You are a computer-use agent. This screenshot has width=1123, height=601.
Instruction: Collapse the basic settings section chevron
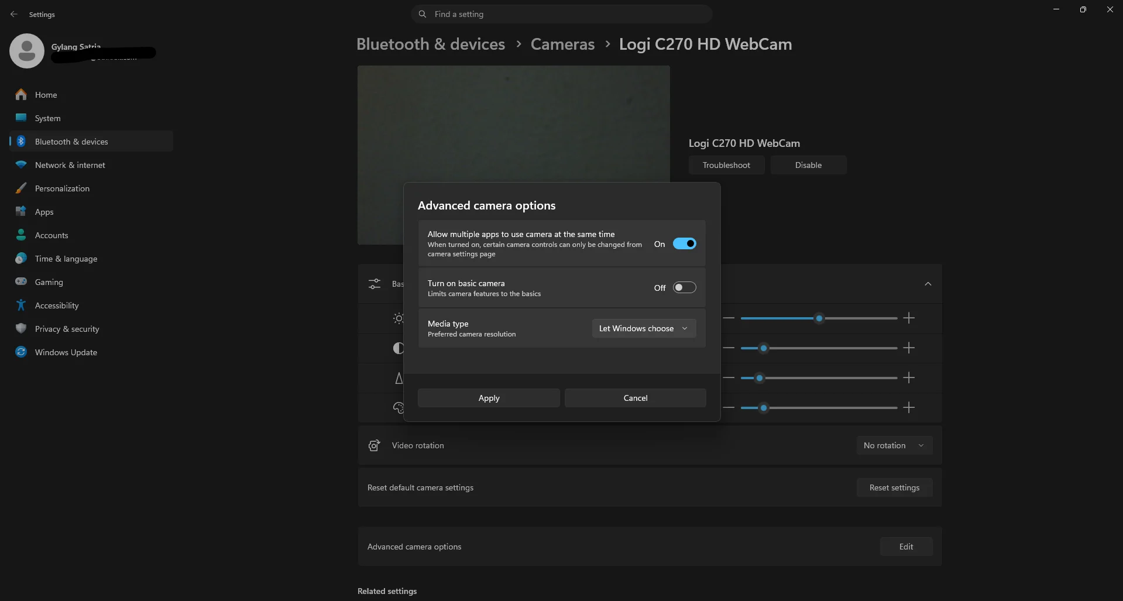pos(928,284)
